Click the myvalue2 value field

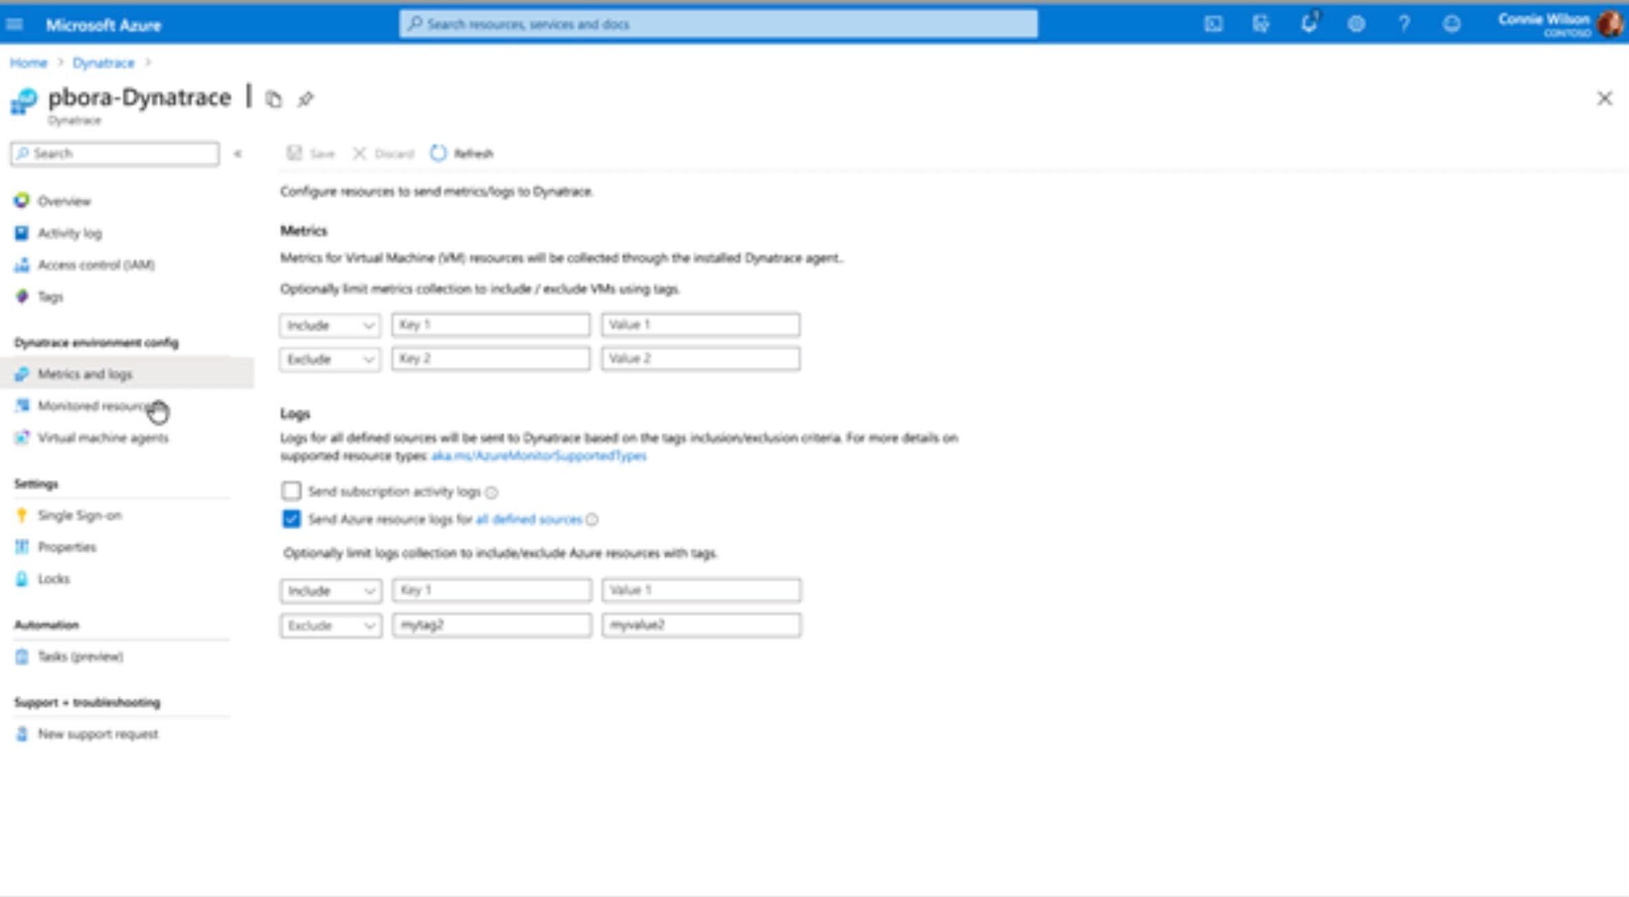click(701, 625)
